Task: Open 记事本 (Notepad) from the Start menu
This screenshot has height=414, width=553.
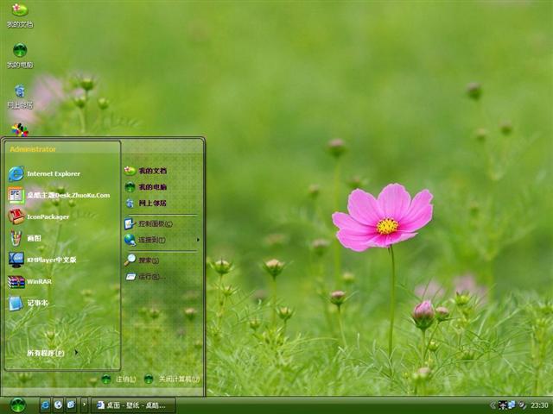Action: tap(36, 303)
